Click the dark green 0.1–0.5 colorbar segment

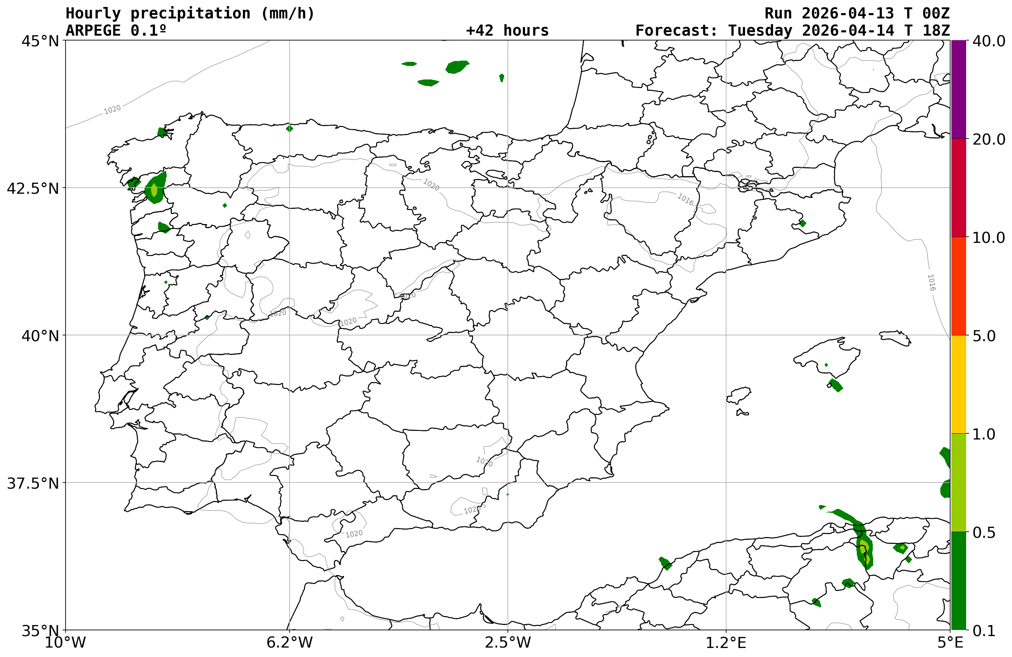pos(958,580)
